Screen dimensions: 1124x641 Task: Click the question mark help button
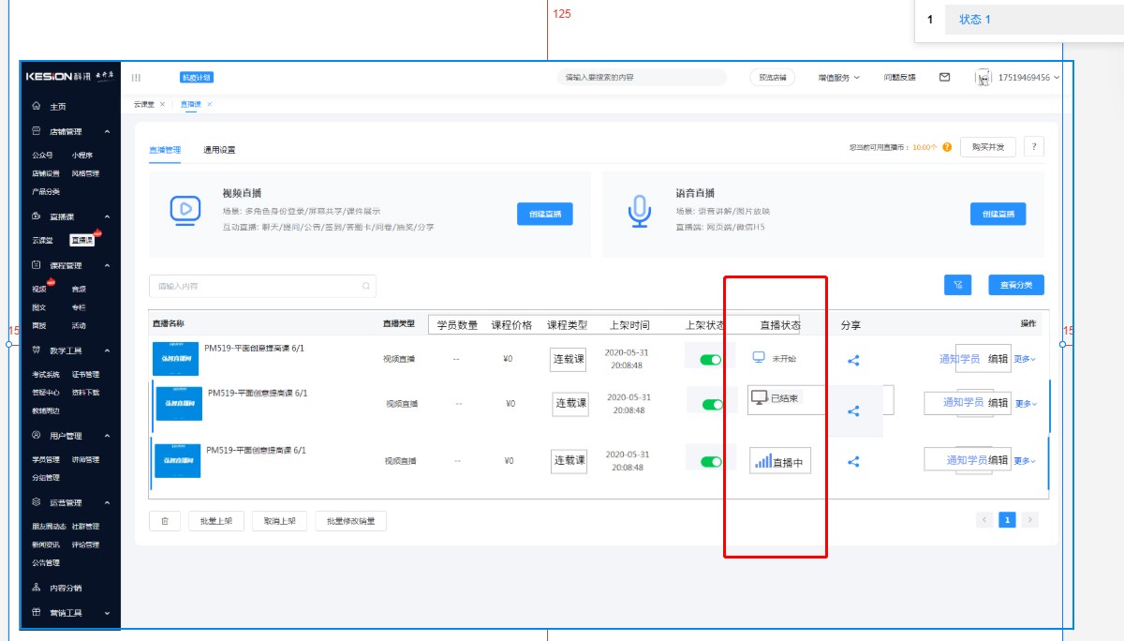[x=1034, y=147]
